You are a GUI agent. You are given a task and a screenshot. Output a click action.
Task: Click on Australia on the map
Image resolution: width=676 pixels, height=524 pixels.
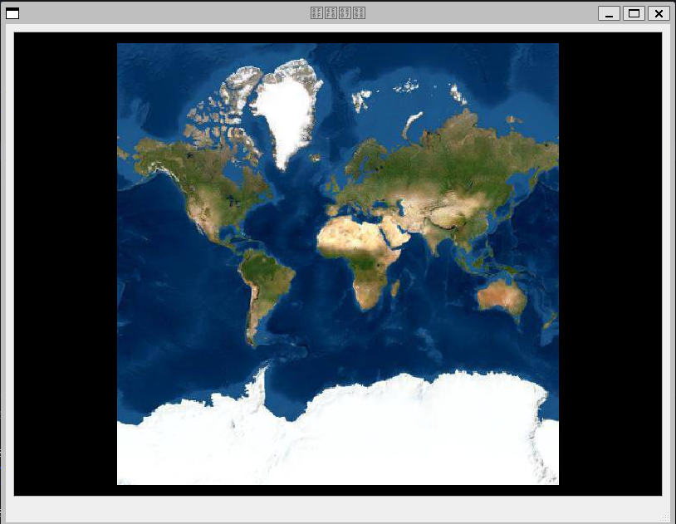[501, 295]
